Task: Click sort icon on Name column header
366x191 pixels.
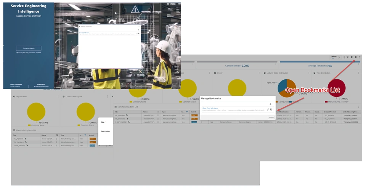Action: pyautogui.click(x=158, y=112)
